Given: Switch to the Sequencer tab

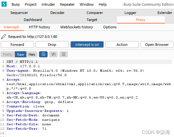Looking at the screenshot, I should tap(19, 13).
